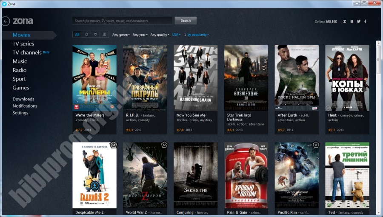The height and width of the screenshot is (217, 383).
Task: Click rating 8,1 on Star Trek card
Action: click(231, 130)
